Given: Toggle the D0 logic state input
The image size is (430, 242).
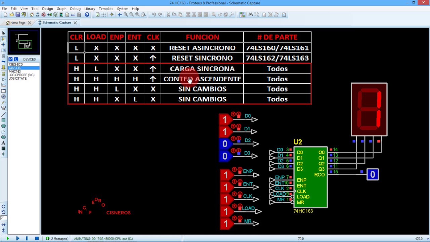Looking at the screenshot, I should [225, 120].
